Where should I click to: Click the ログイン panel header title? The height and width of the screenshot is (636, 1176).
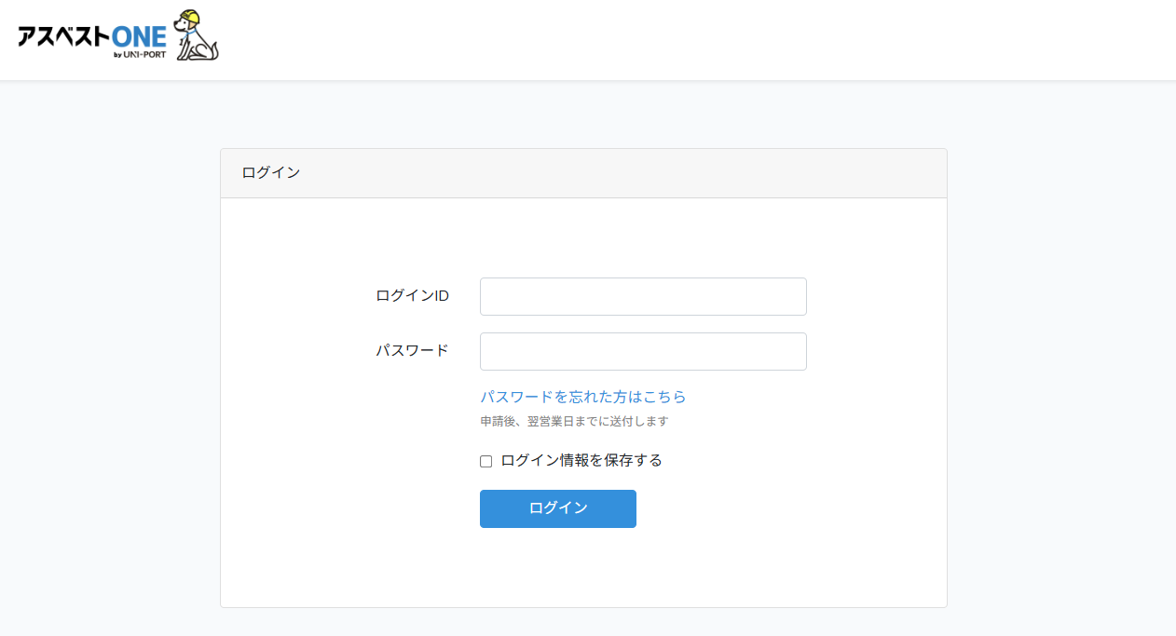[270, 173]
